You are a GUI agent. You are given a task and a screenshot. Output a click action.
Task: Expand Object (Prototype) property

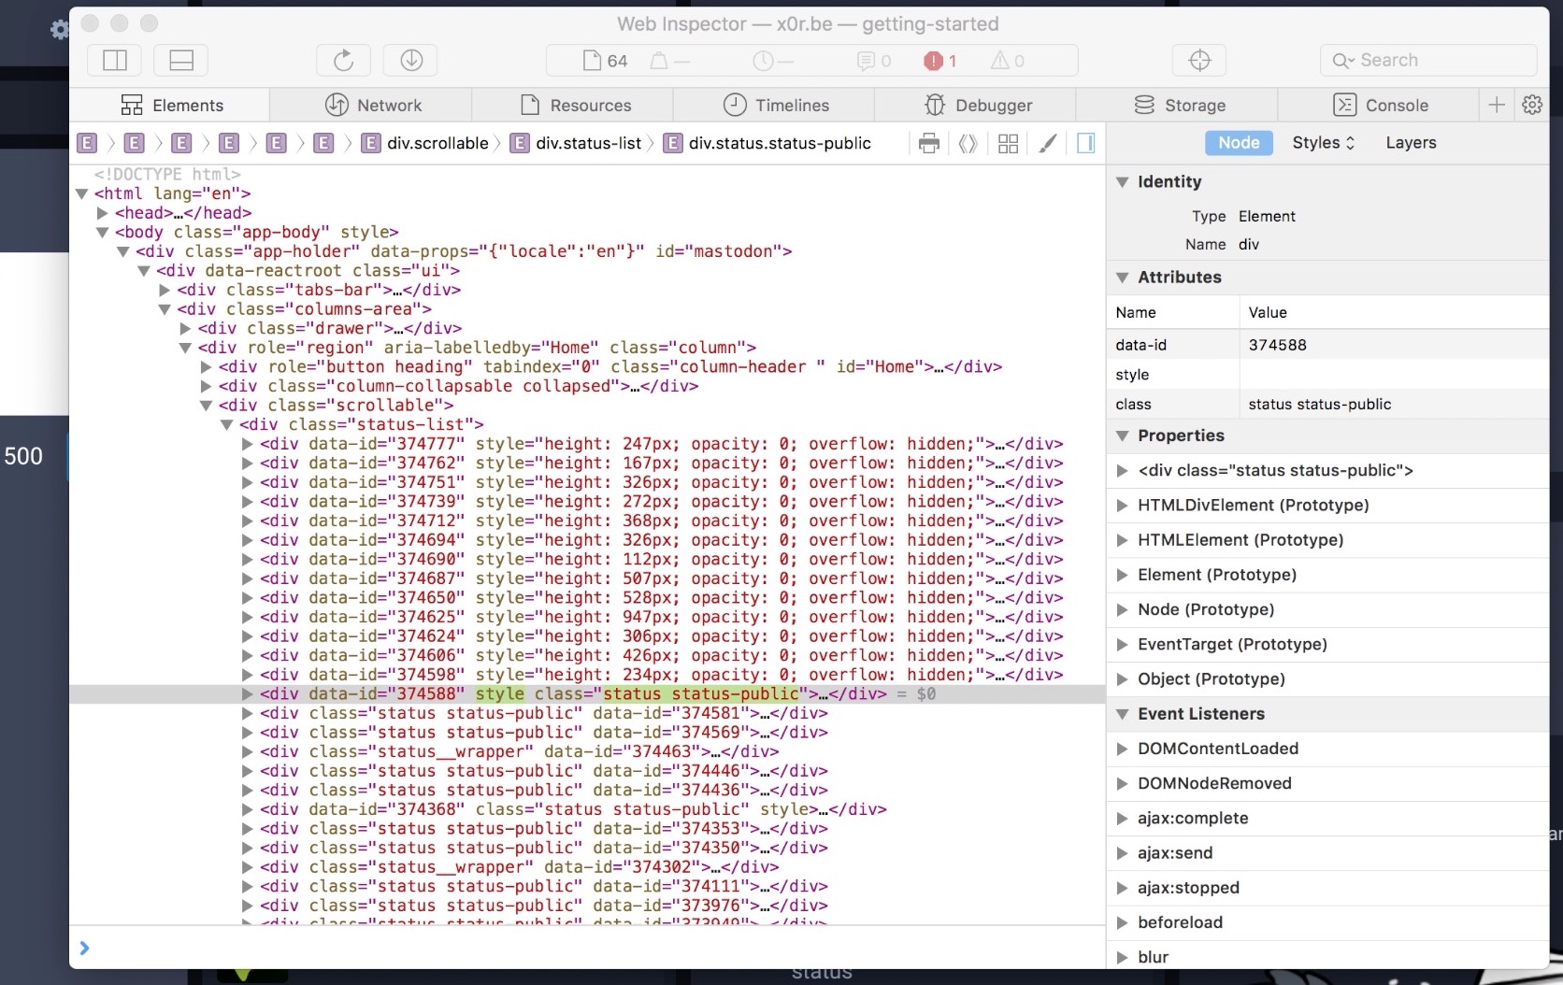click(x=1123, y=679)
